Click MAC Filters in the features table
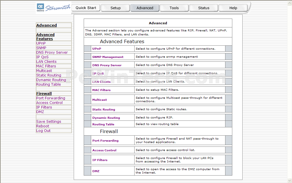 pyautogui.click(x=101, y=90)
